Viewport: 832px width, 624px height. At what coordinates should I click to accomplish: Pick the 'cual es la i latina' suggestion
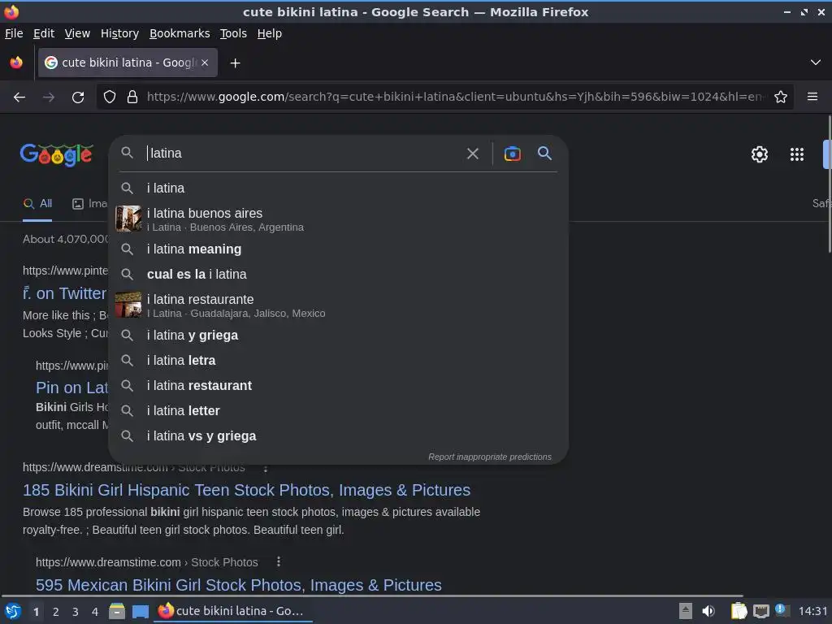[x=338, y=275]
